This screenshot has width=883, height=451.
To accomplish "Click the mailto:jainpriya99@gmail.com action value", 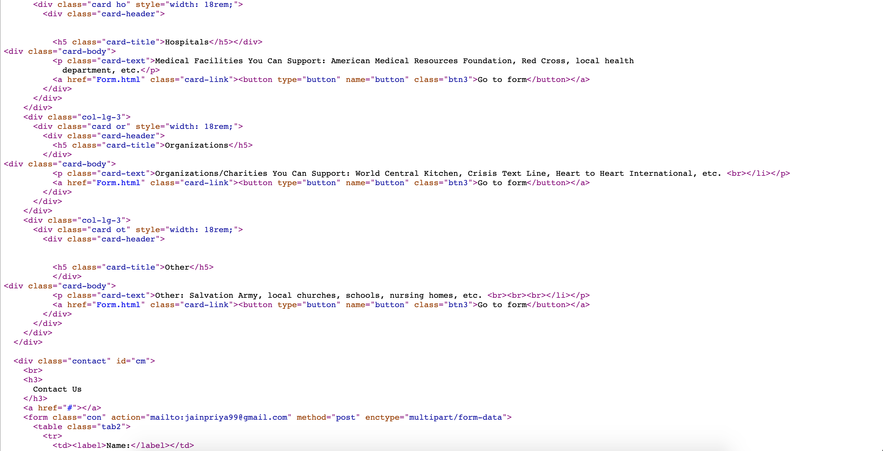I will click(x=218, y=418).
